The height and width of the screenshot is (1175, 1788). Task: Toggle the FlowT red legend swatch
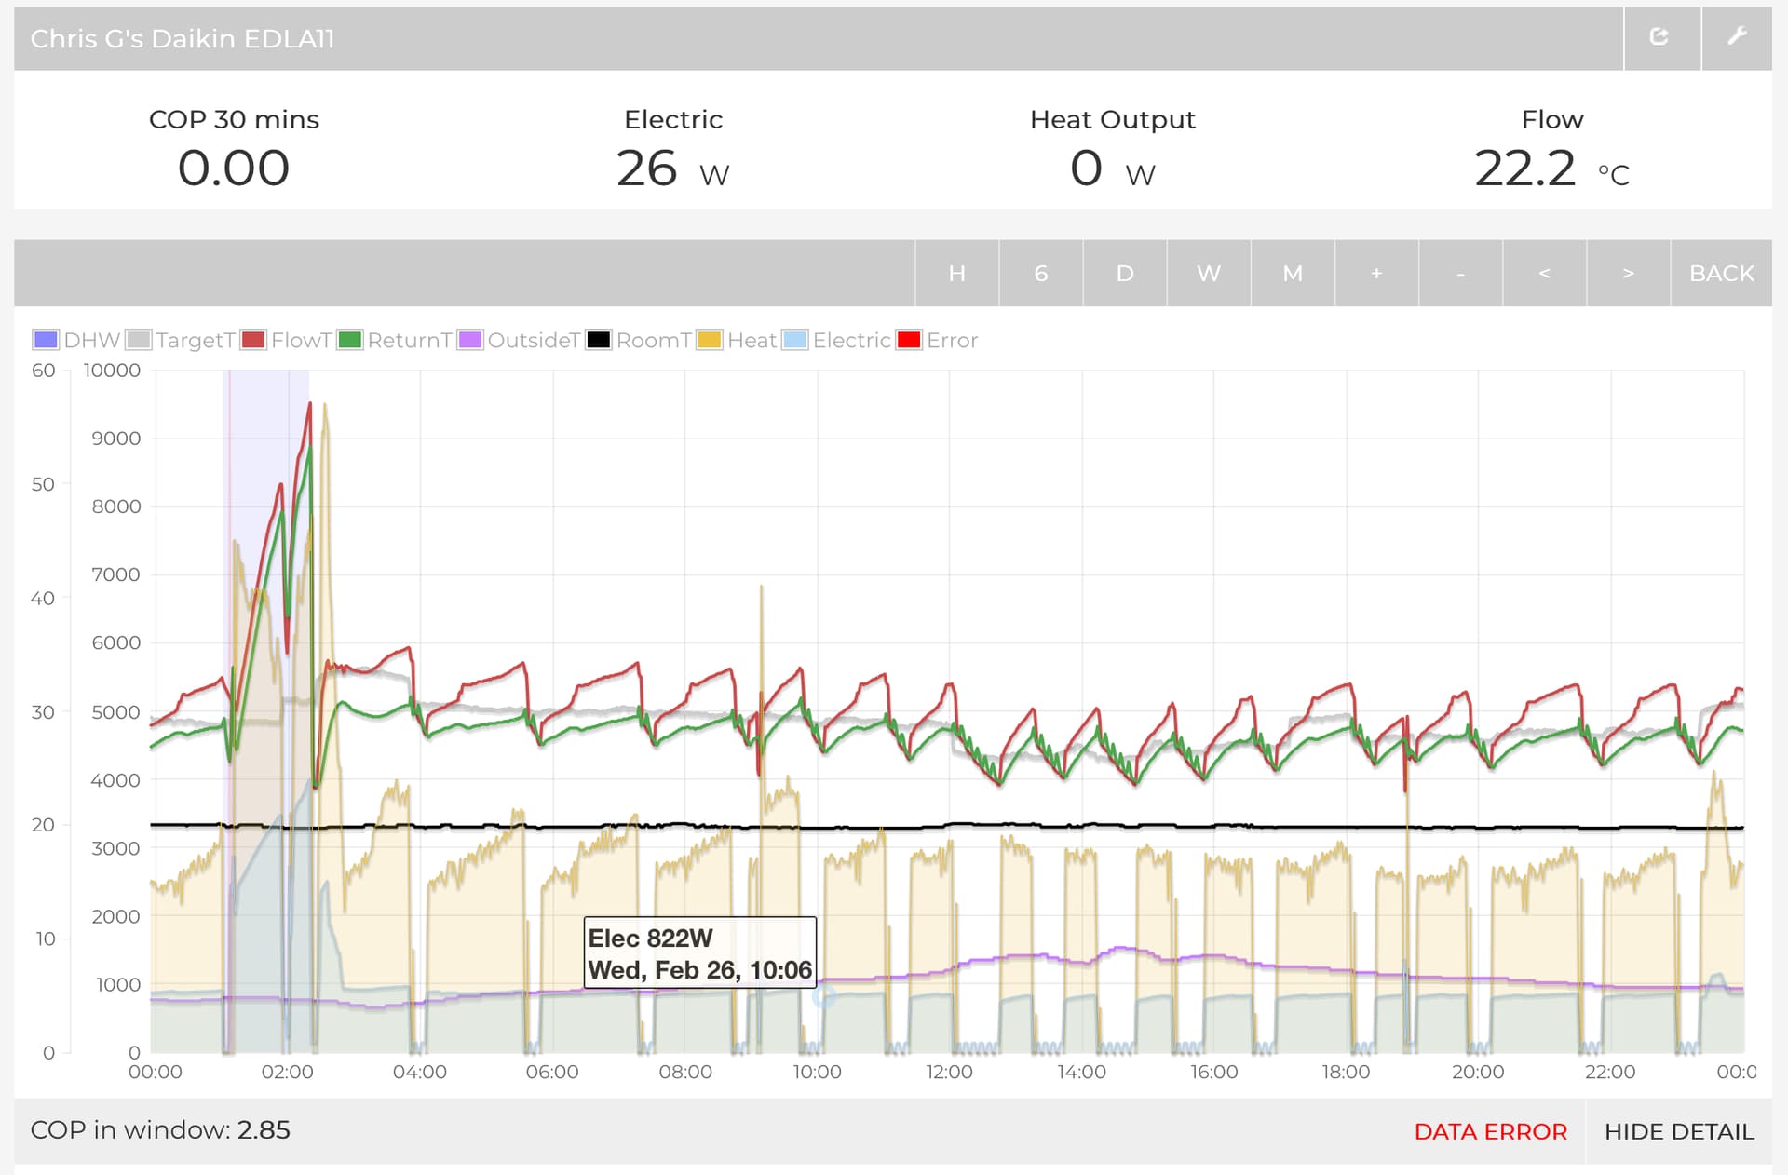coord(253,340)
